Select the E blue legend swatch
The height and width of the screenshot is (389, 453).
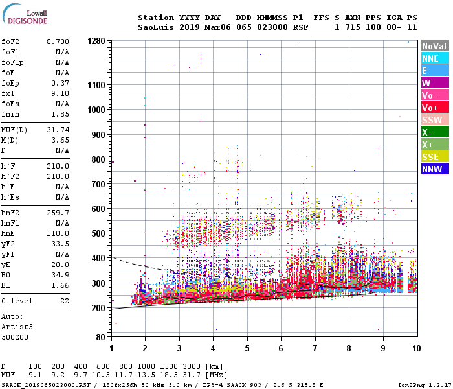click(x=435, y=71)
